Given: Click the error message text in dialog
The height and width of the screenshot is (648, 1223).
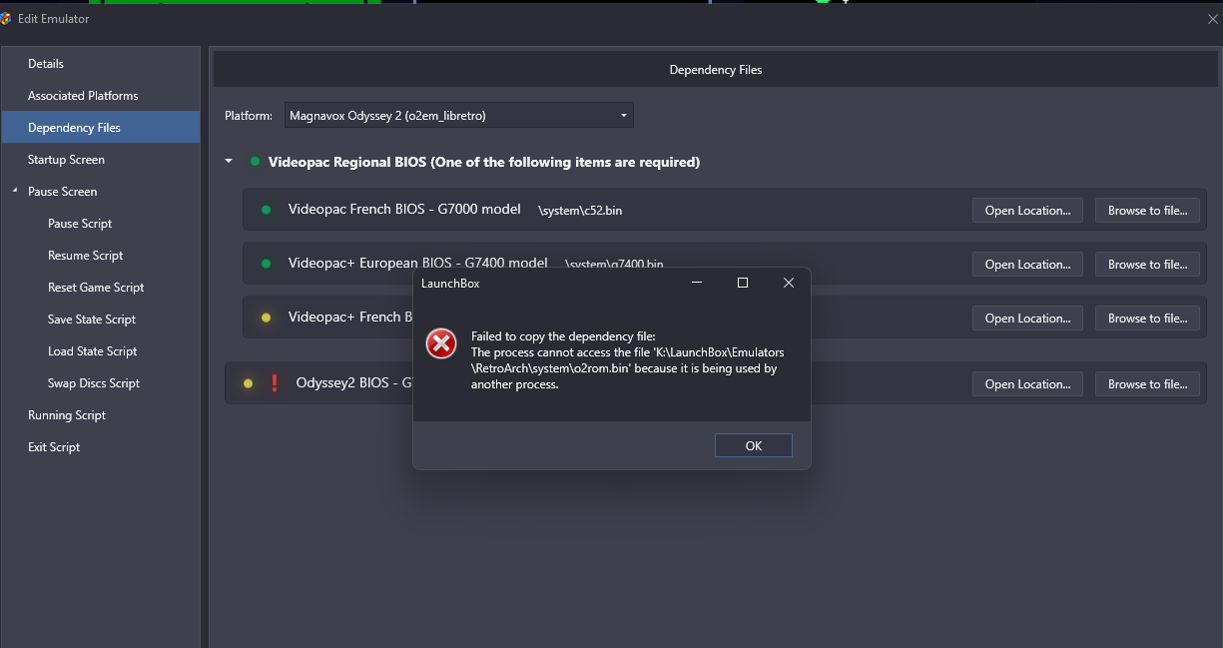Looking at the screenshot, I should [628, 360].
